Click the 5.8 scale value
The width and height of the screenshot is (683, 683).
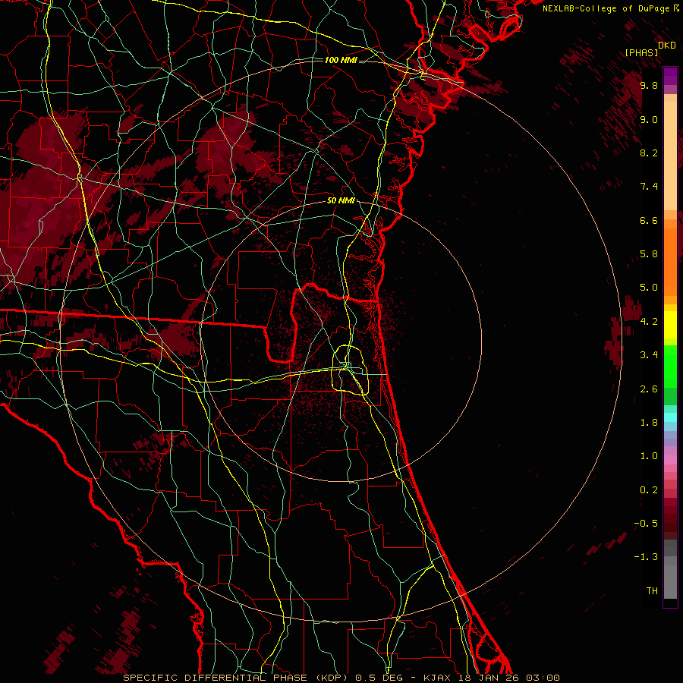(x=649, y=254)
